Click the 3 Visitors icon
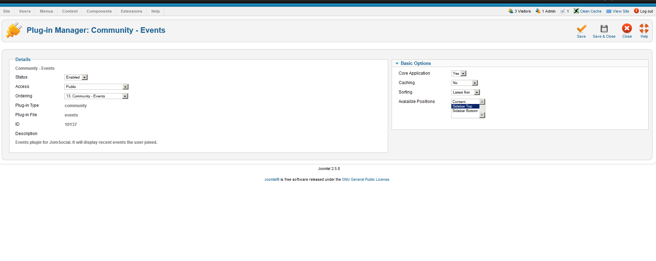The height and width of the screenshot is (261, 656). click(511, 11)
